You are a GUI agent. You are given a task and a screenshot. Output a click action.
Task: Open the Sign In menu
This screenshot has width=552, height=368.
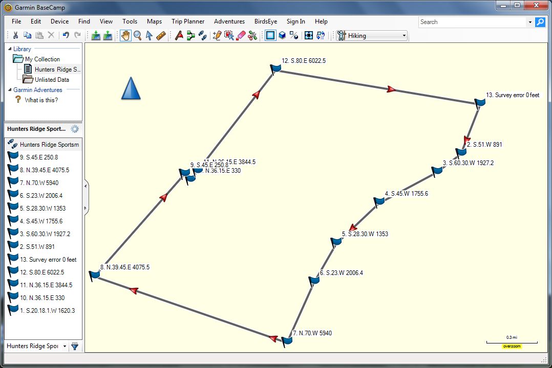pyautogui.click(x=296, y=21)
